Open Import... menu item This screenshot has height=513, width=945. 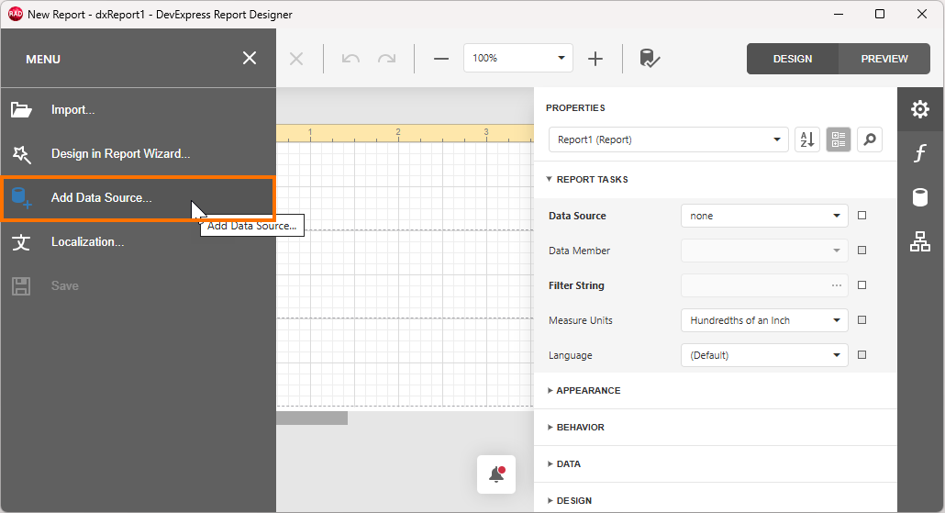coord(138,110)
